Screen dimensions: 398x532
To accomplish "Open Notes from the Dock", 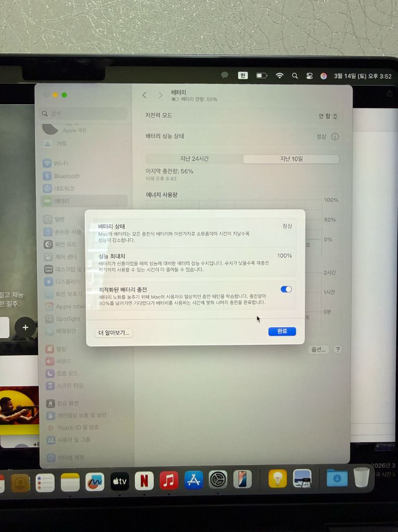I will point(70,482).
